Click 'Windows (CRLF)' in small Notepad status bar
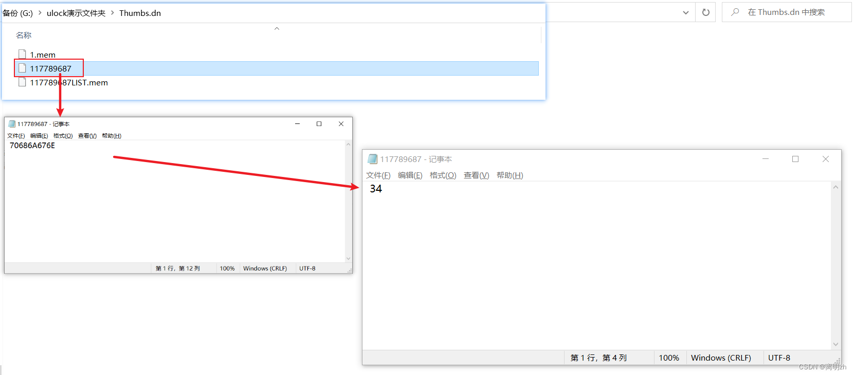854x375 pixels. (265, 269)
